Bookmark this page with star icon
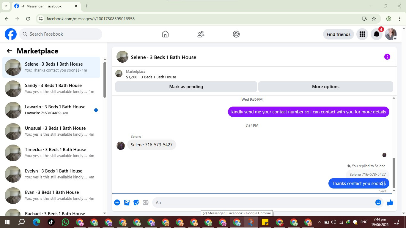 point(374,19)
